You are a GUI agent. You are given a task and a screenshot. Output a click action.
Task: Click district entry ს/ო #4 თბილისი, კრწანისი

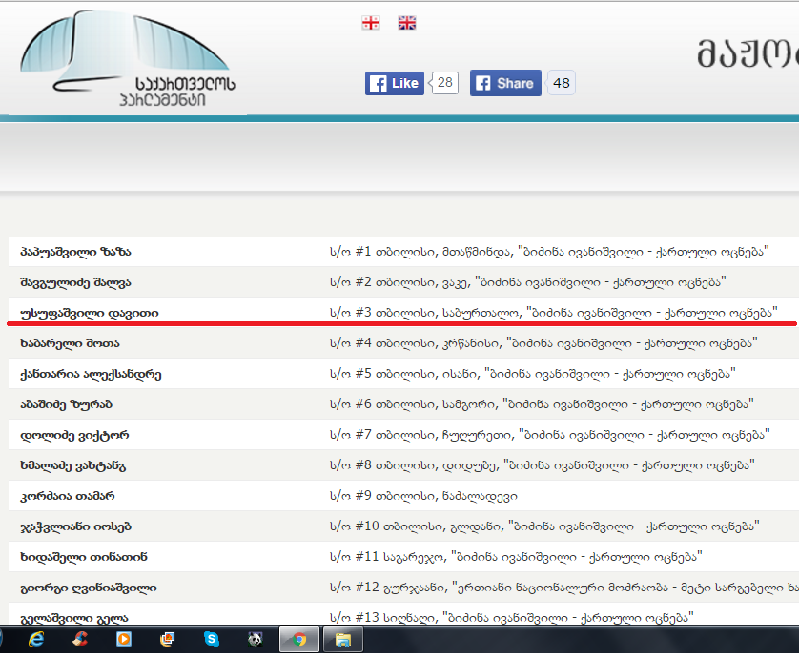point(543,343)
